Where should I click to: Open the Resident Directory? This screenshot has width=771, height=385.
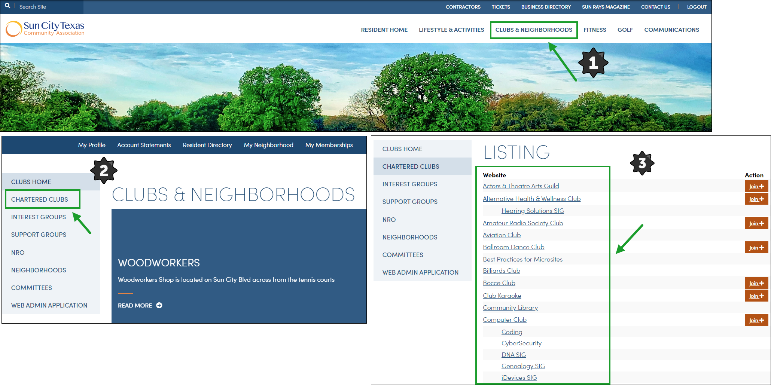pyautogui.click(x=207, y=145)
